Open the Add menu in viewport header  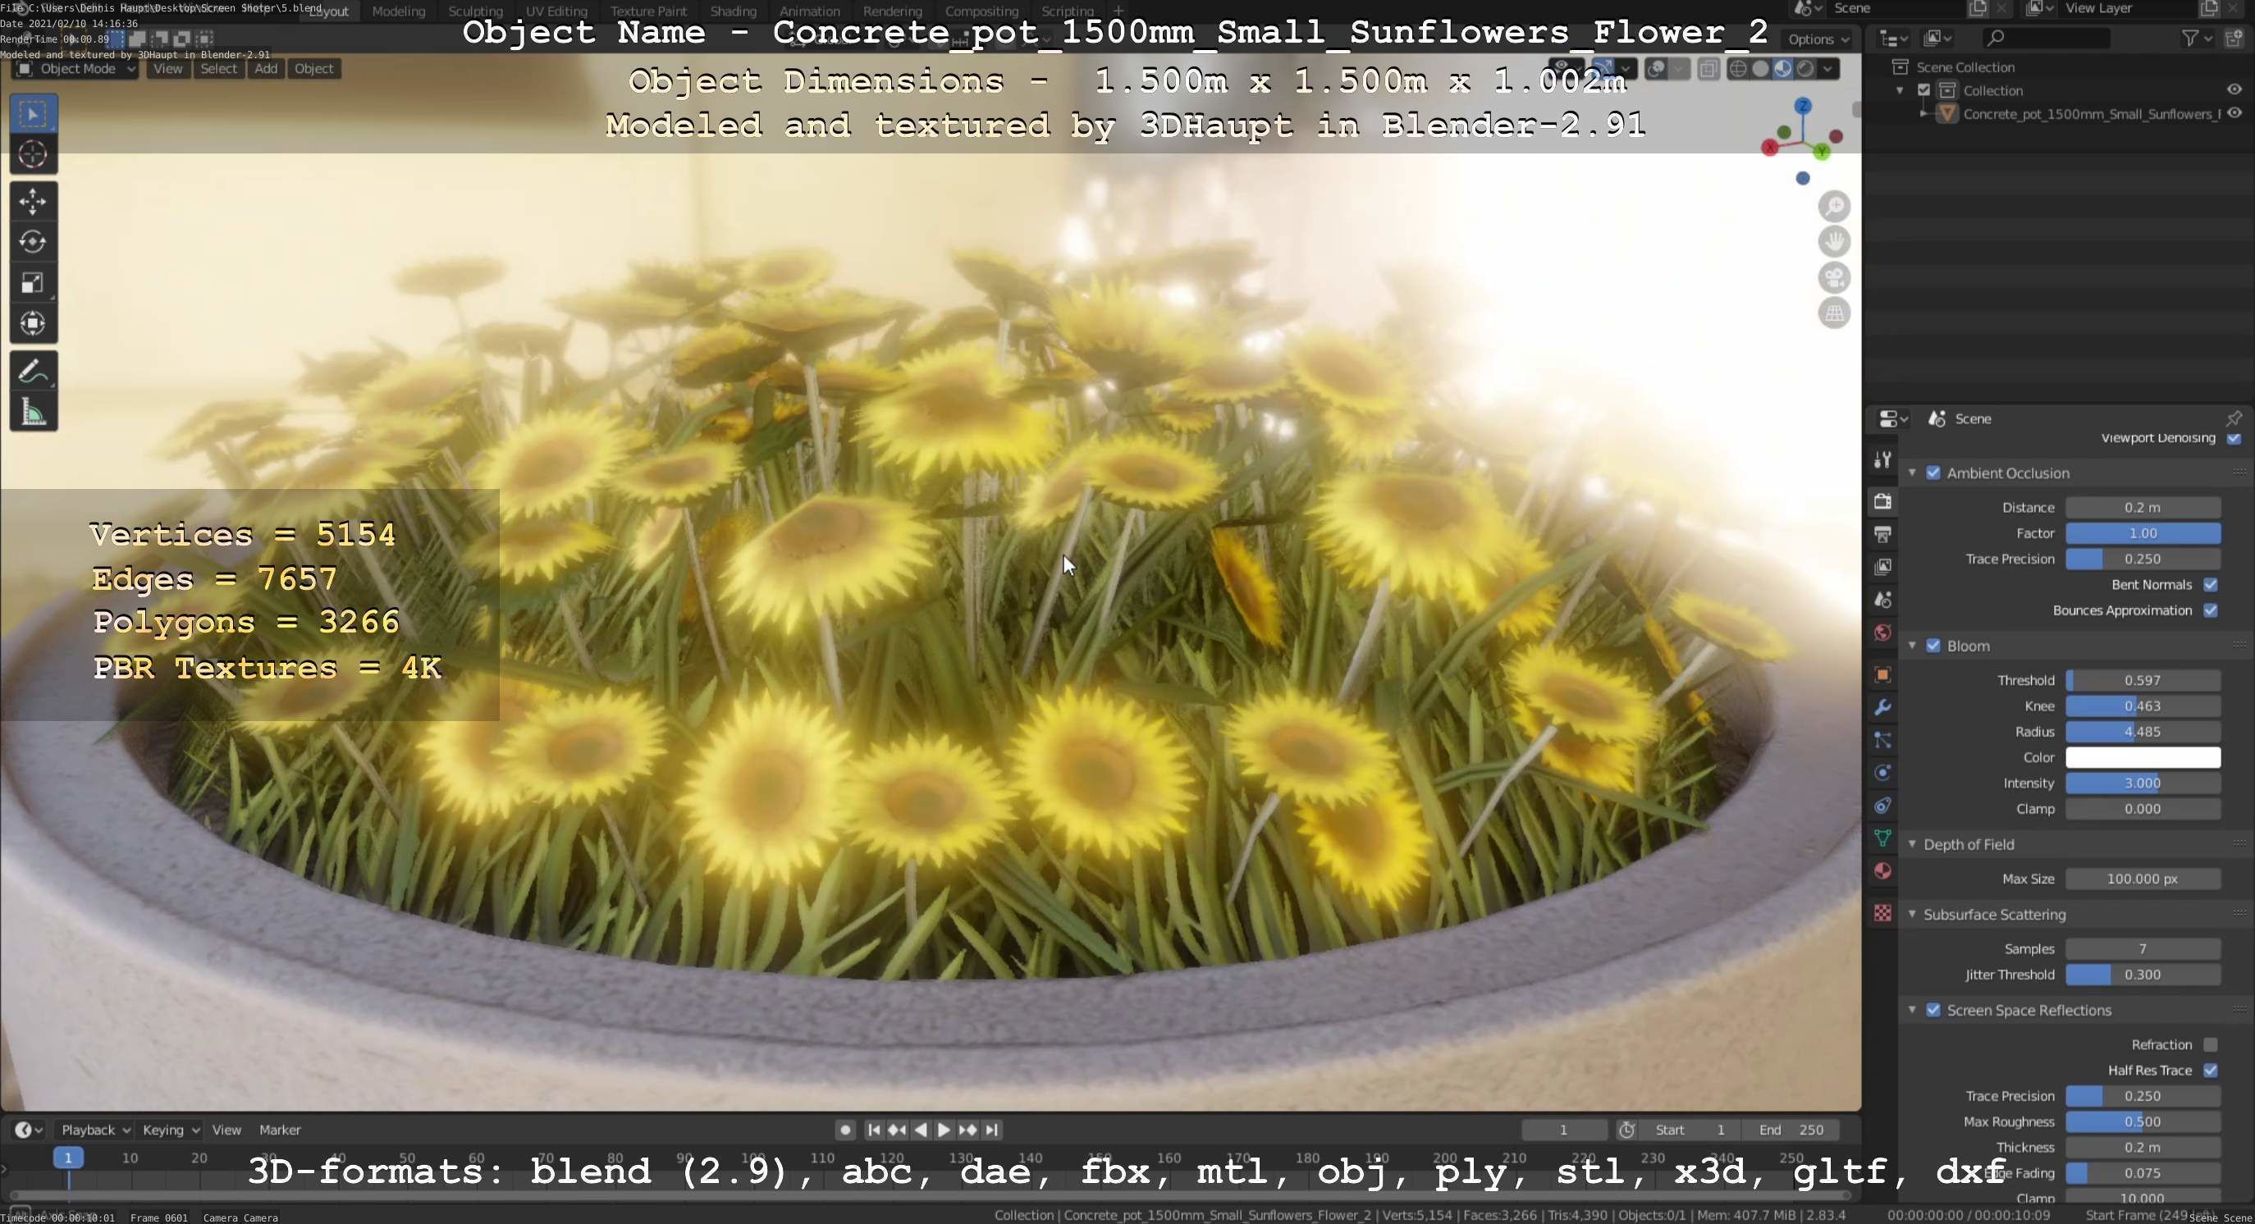point(266,69)
